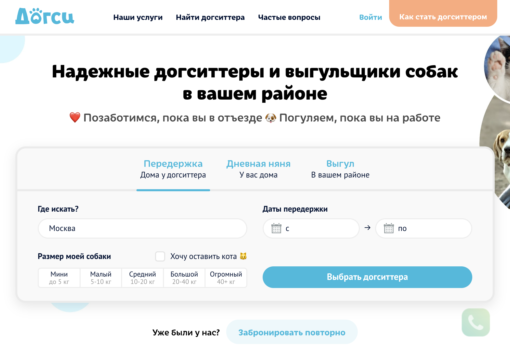Viewport: 510px width, 356px height.
Task: Select dog size Огромный 40+ кг
Action: 226,278
